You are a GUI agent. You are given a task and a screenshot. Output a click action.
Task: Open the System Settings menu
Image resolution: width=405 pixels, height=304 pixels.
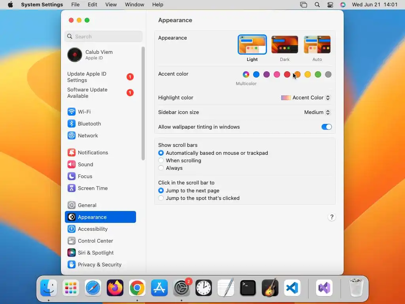(x=42, y=5)
